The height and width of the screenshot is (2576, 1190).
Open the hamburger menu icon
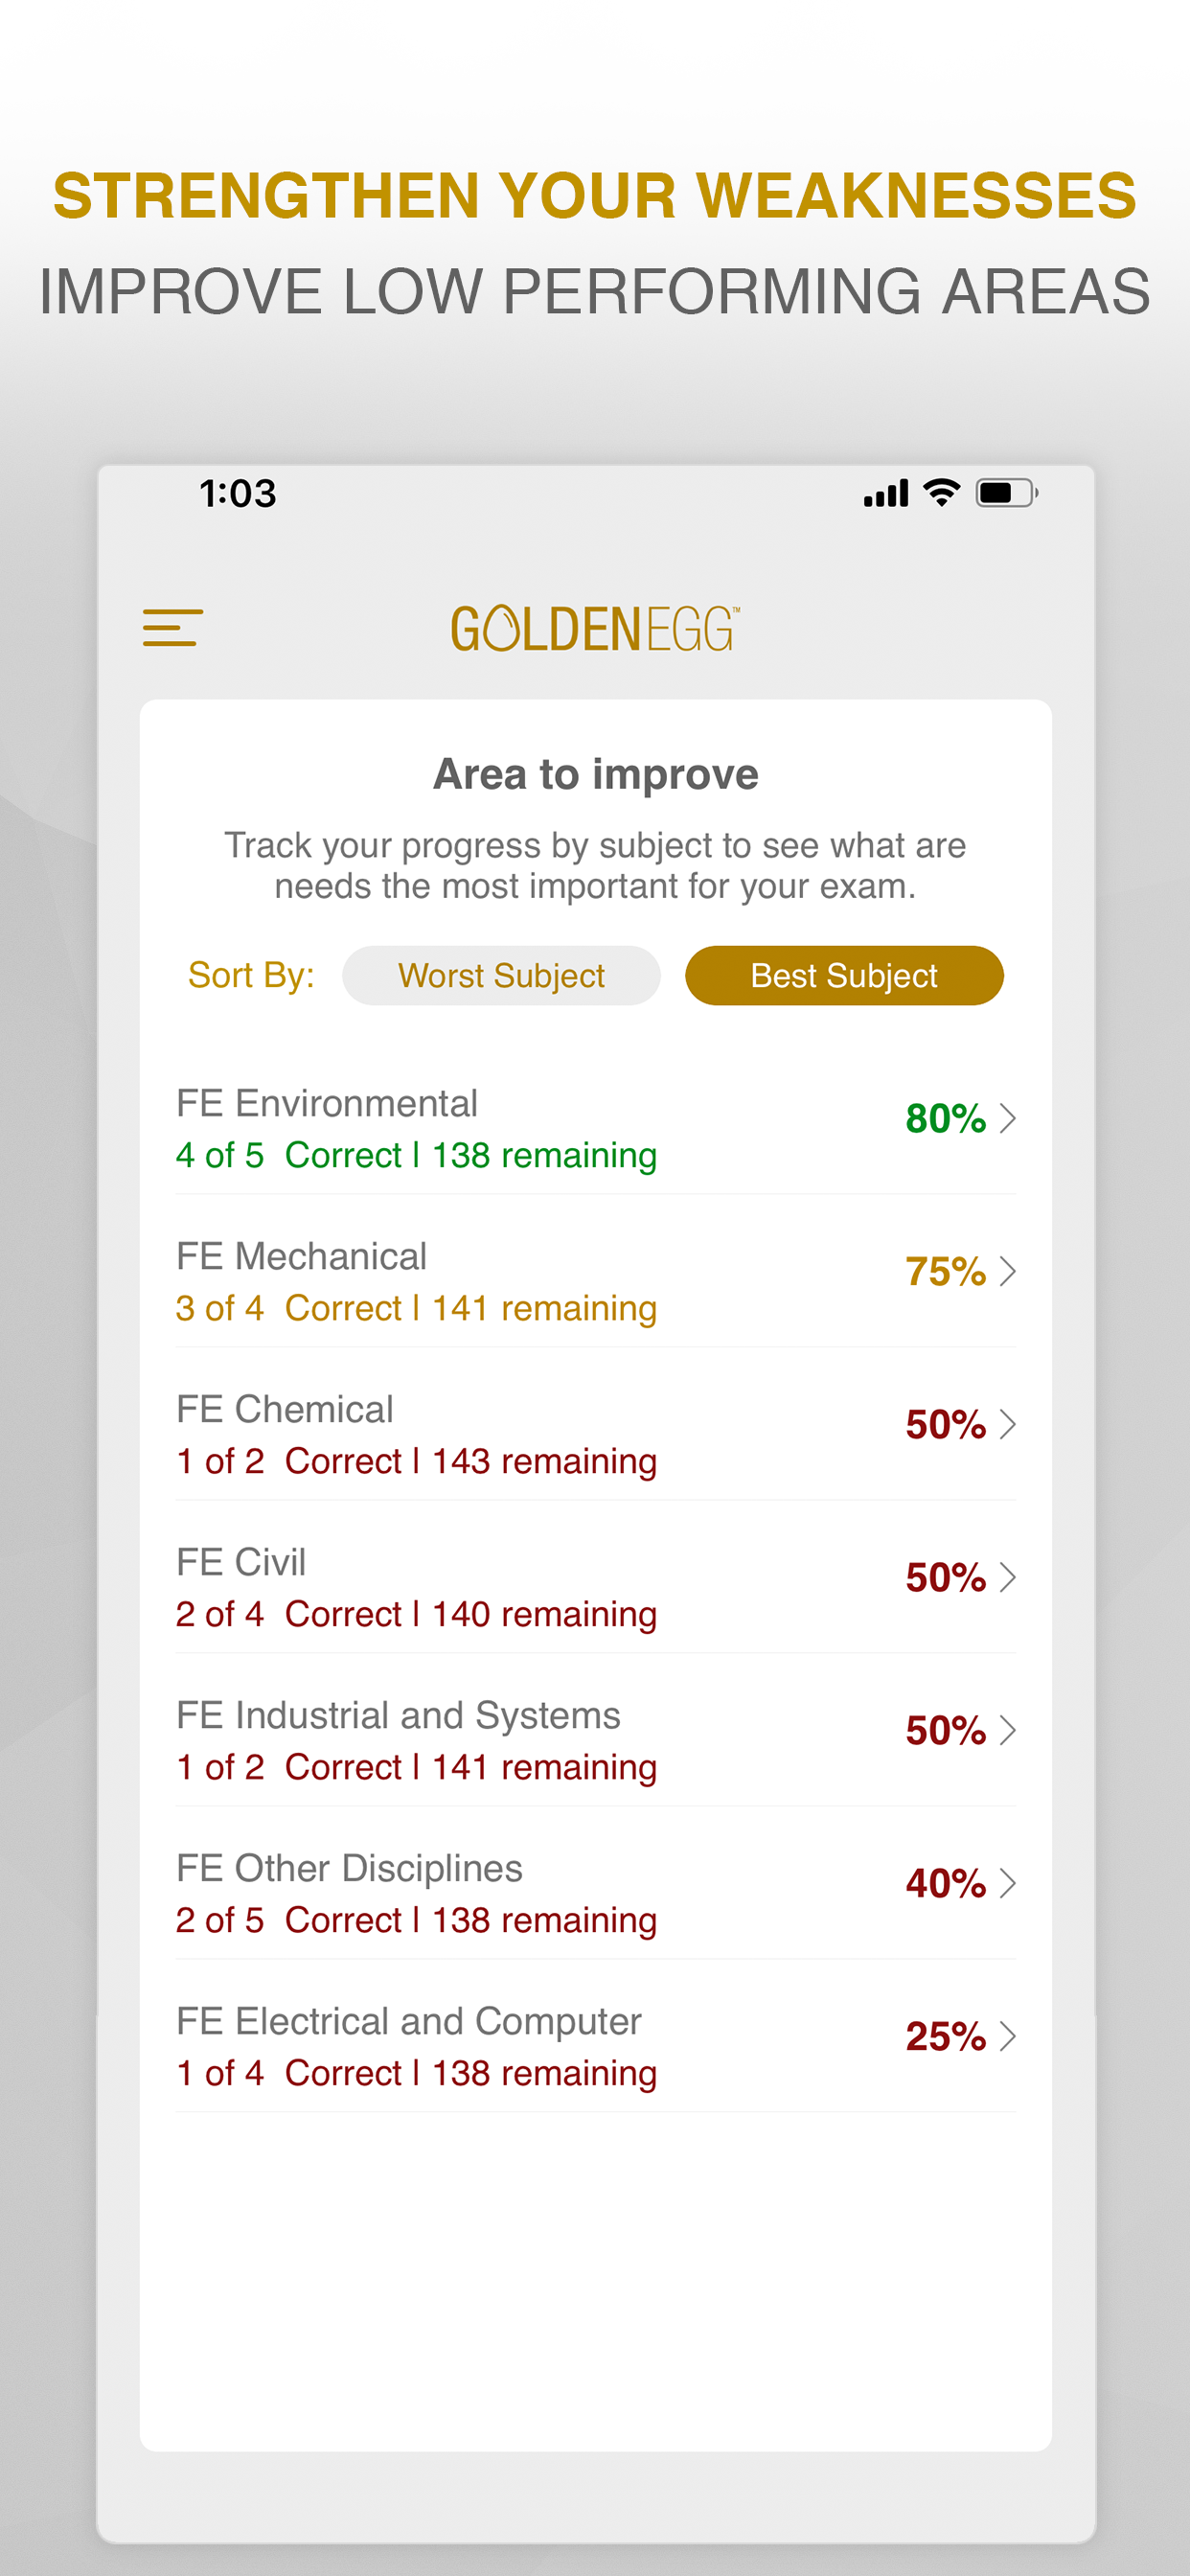[x=172, y=628]
